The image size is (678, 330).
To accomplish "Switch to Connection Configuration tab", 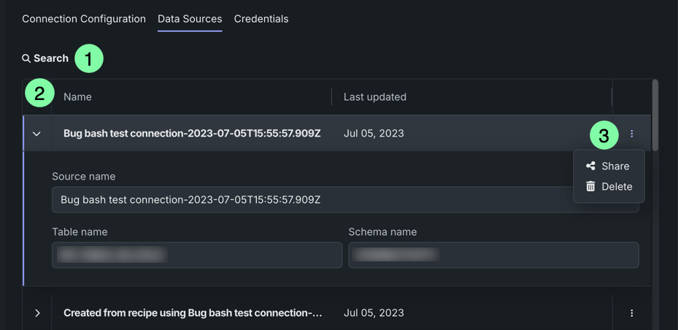I will click(84, 19).
